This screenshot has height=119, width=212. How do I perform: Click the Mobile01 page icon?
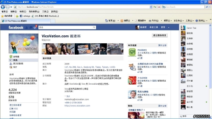point(132,52)
